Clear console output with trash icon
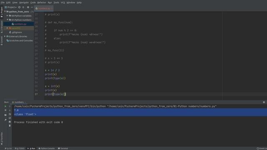Viewport: 267px width, 150px height. 10,126
